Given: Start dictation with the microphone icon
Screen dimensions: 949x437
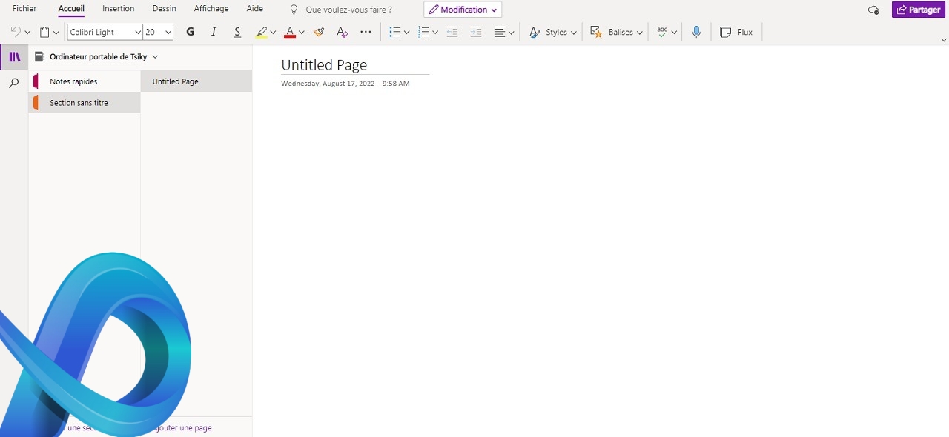Looking at the screenshot, I should tap(696, 32).
